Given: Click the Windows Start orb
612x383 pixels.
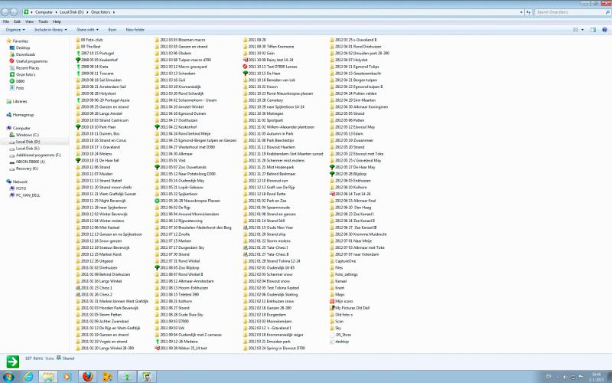Looking at the screenshot, I should (8, 377).
